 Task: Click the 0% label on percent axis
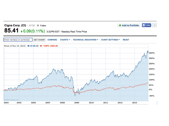150,89
